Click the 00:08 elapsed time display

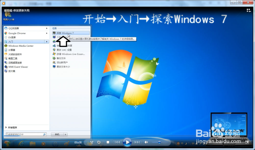tap(78, 142)
